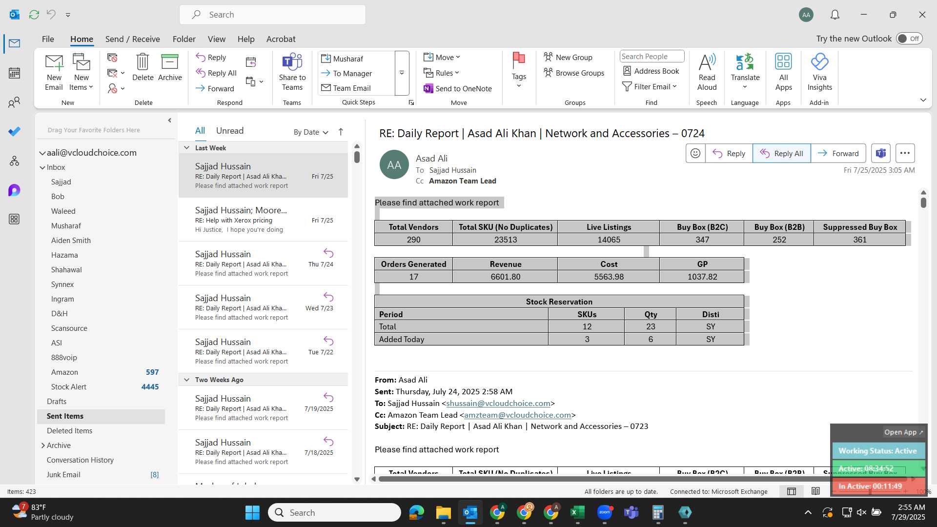Open the Filter Email dropdown
This screenshot has height=527, width=937.
click(650, 86)
